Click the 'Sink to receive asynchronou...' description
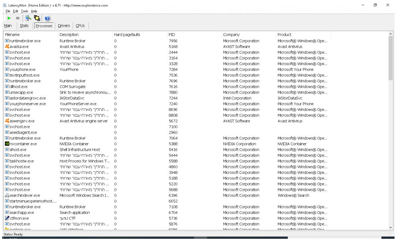 click(85, 92)
